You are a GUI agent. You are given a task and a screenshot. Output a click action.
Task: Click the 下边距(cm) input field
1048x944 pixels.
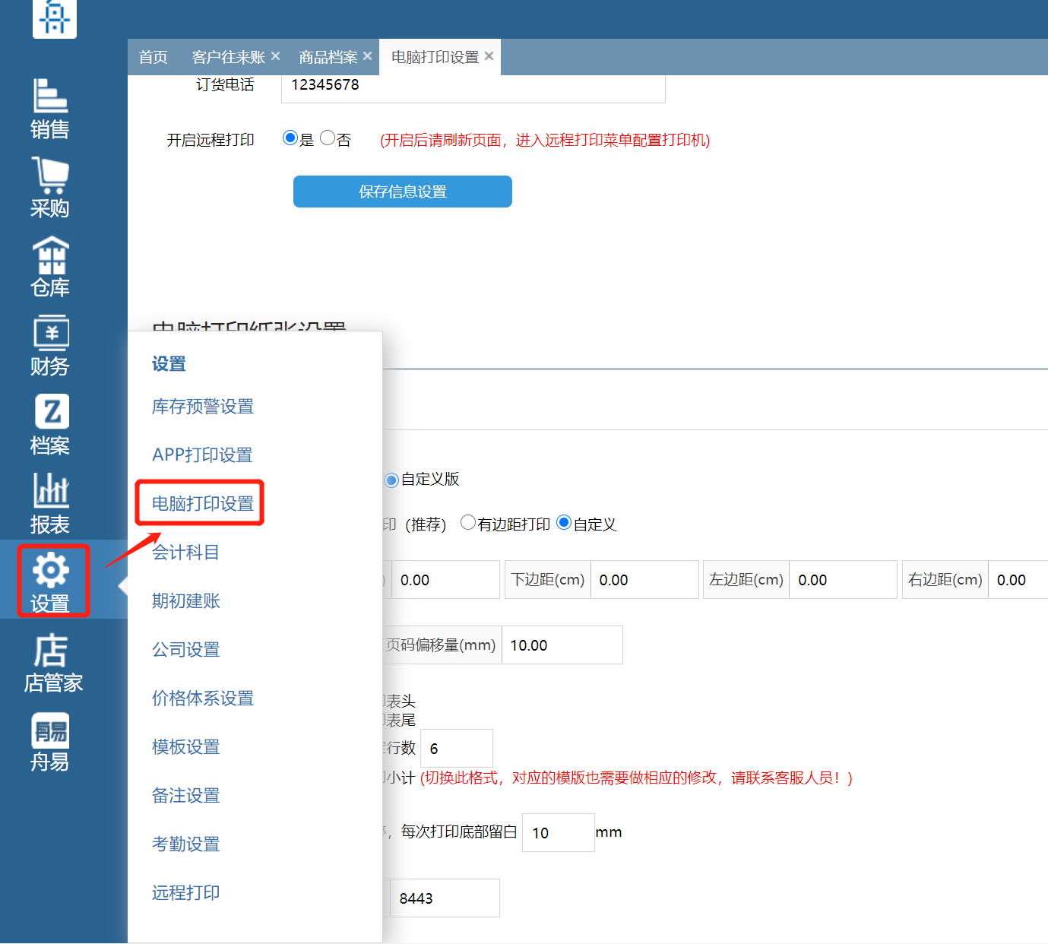(644, 580)
